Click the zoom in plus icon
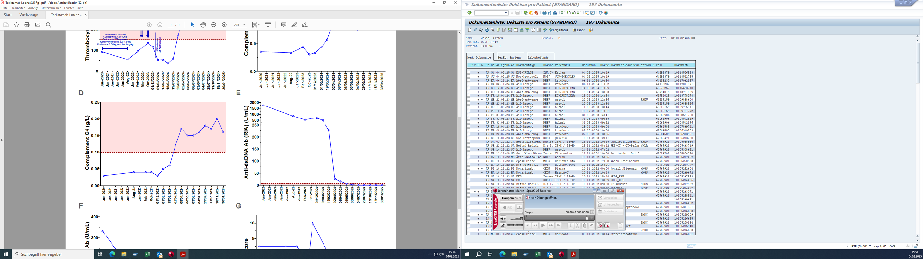Viewport: 923px width, 259px height. coord(224,24)
